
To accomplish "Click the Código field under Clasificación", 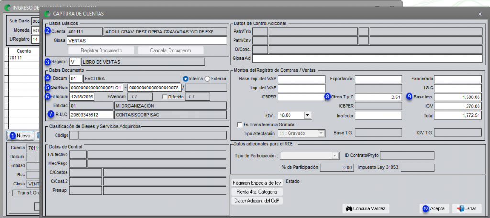I will click(73, 135).
